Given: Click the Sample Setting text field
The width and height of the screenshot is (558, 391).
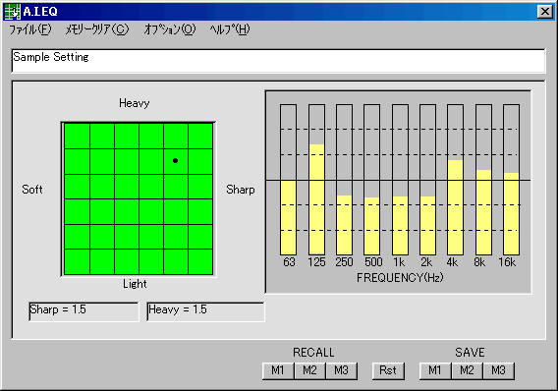Looking at the screenshot, I should pos(278,61).
